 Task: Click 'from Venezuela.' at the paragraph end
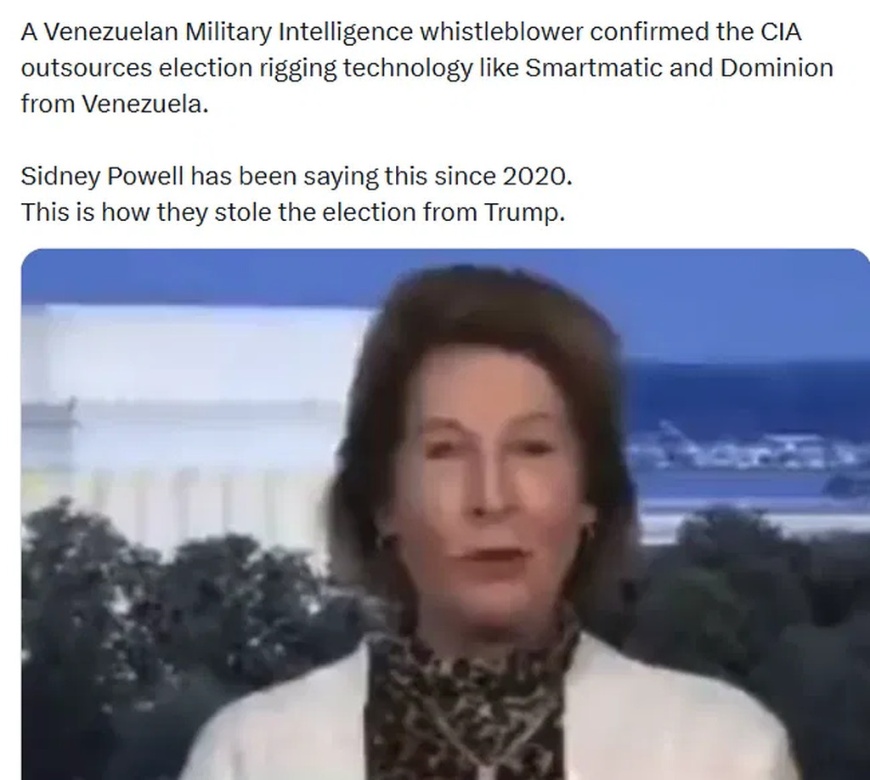115,104
